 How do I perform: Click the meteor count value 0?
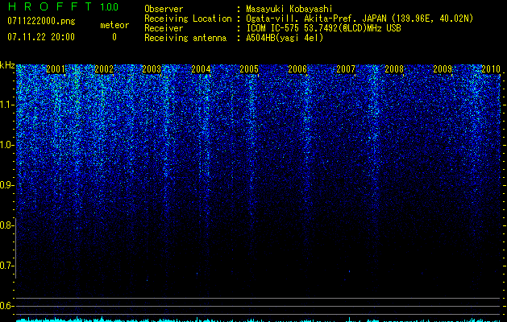click(x=114, y=37)
